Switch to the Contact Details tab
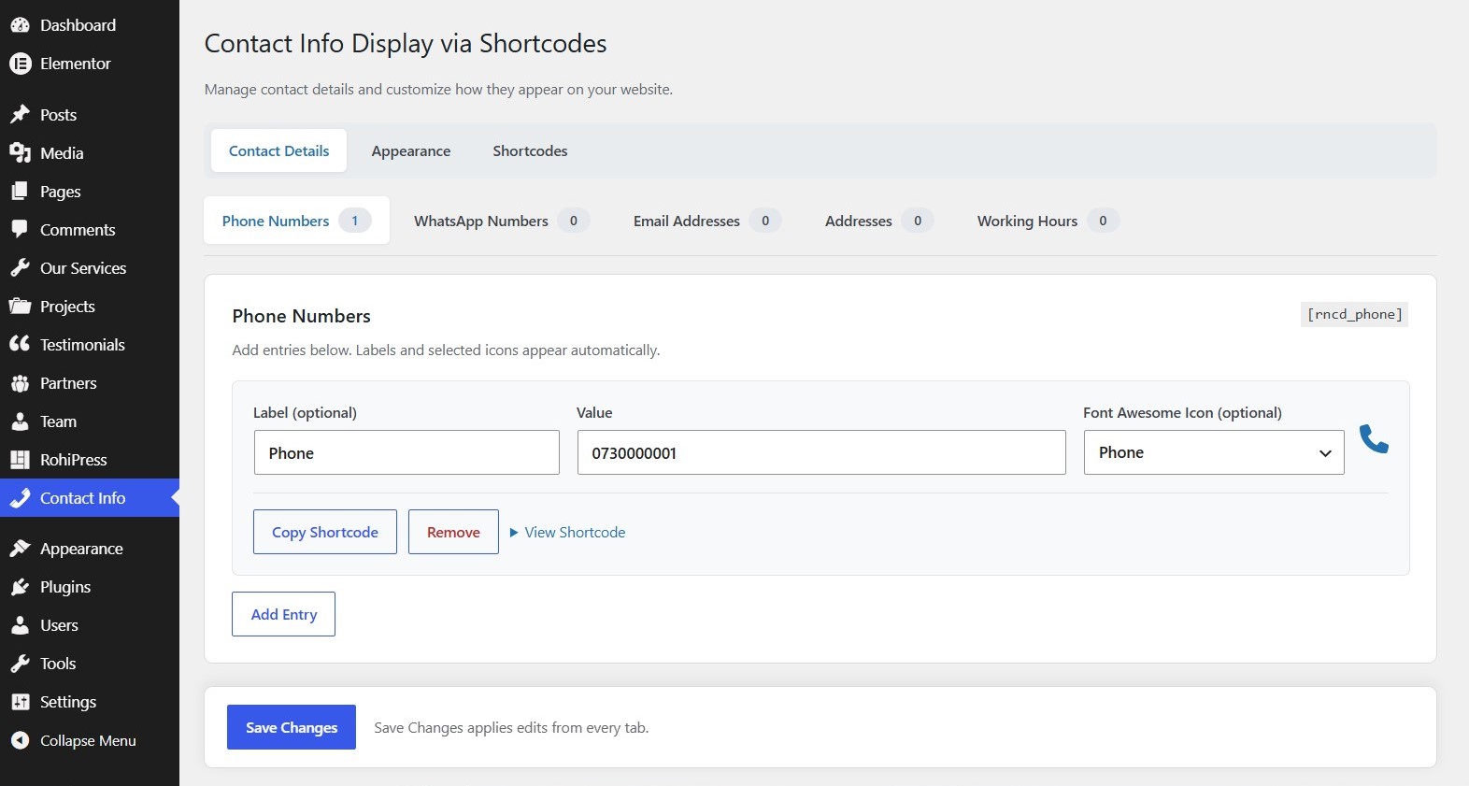Image resolution: width=1469 pixels, height=786 pixels. point(278,150)
